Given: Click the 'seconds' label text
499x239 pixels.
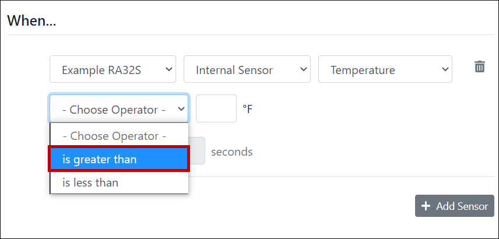Looking at the screenshot, I should [x=231, y=152].
